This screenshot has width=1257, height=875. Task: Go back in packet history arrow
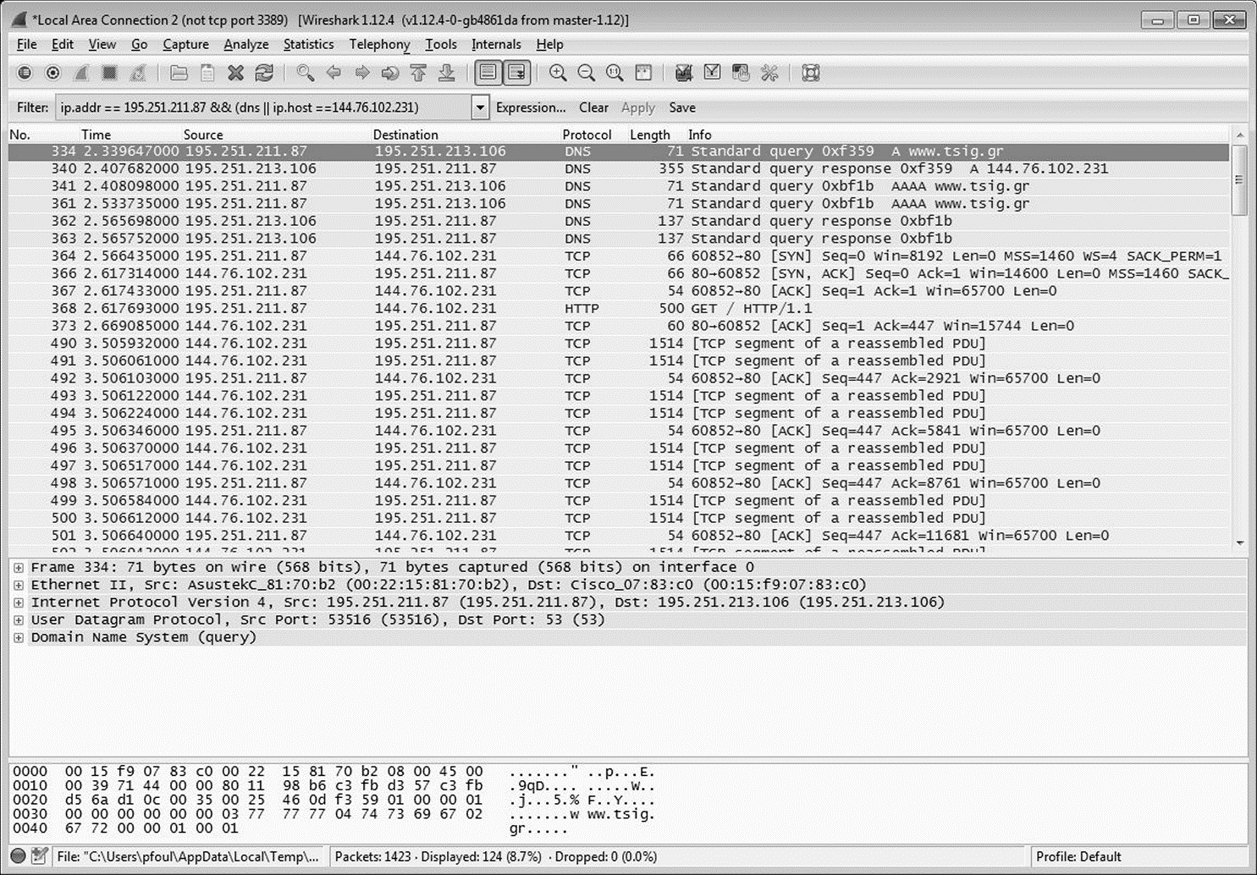pyautogui.click(x=334, y=73)
